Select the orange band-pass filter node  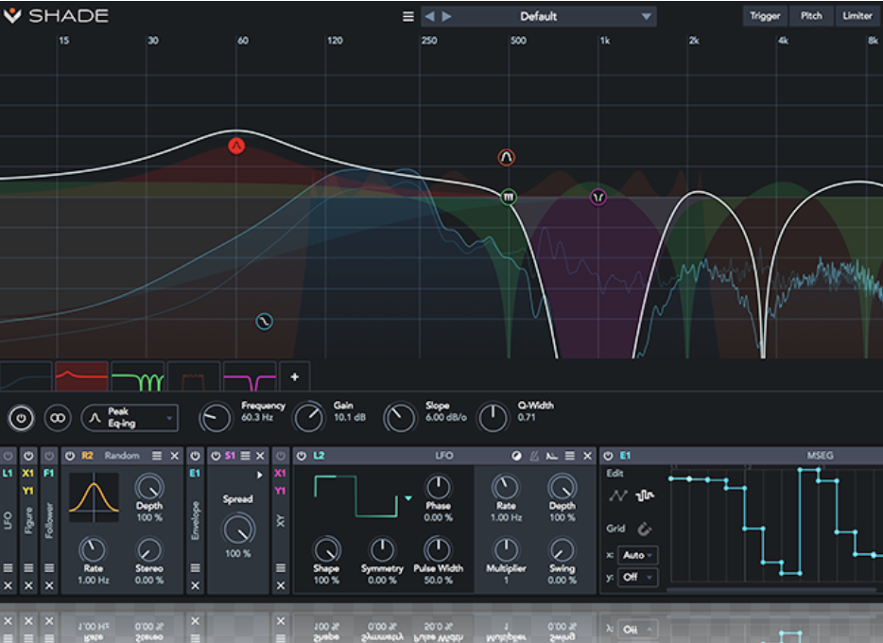507,157
